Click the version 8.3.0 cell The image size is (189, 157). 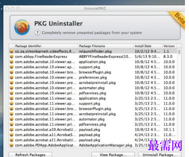(168, 57)
